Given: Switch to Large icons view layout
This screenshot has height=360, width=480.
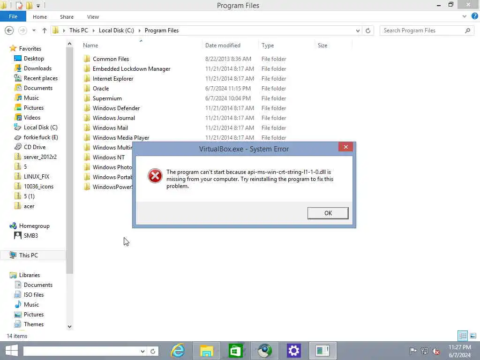Looking at the screenshot, I should (x=473, y=336).
